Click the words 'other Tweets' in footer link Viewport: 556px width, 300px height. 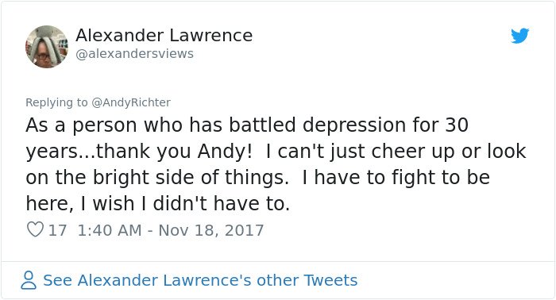click(307, 280)
